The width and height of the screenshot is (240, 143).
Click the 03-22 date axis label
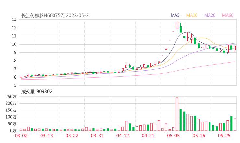click(72, 136)
